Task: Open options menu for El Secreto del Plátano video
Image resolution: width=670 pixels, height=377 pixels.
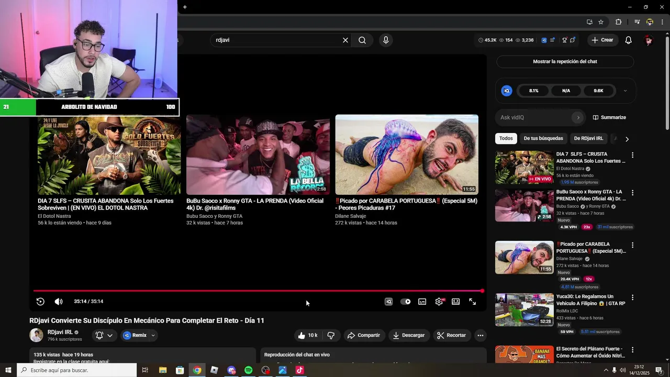Action: [x=632, y=350]
